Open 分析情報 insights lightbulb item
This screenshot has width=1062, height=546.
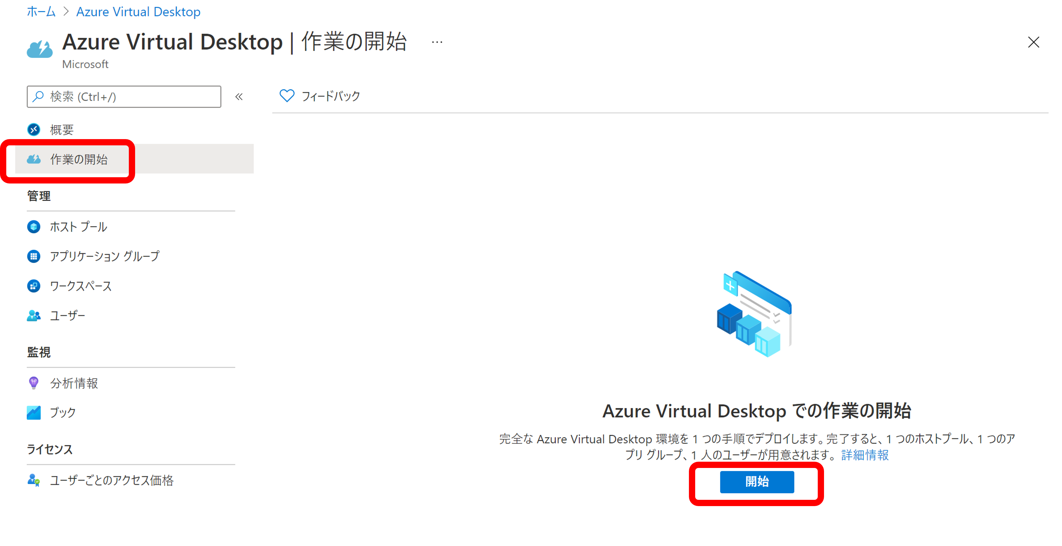point(74,383)
